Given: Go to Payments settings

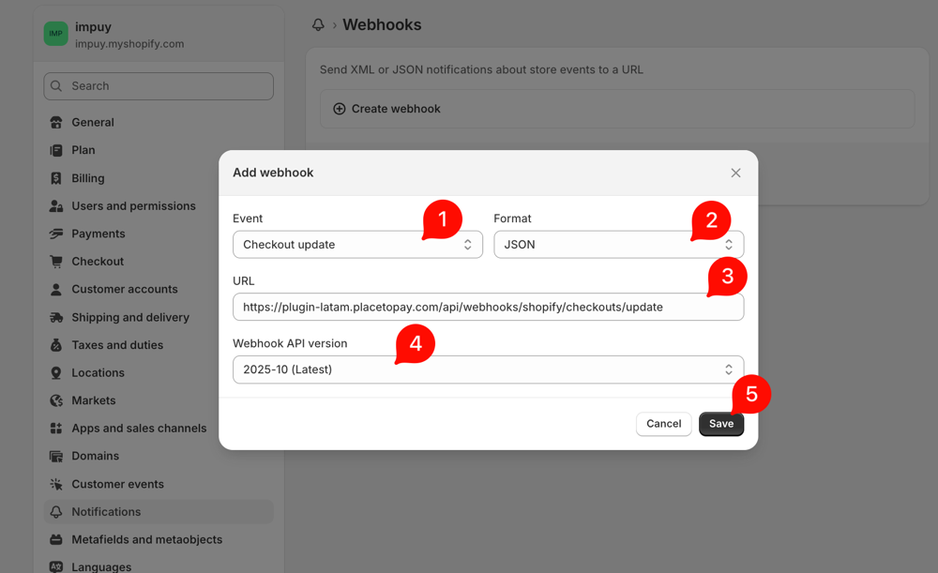Looking at the screenshot, I should [x=98, y=234].
